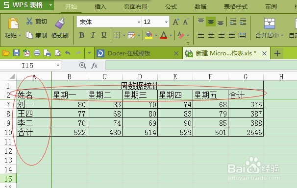
Task: Open borders dropdown arrow
Action: tap(124, 35)
